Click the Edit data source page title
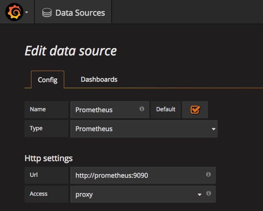263x211 pixels. coord(71,51)
